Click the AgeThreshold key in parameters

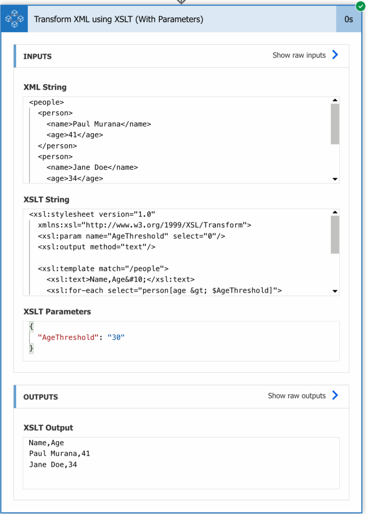click(68, 337)
